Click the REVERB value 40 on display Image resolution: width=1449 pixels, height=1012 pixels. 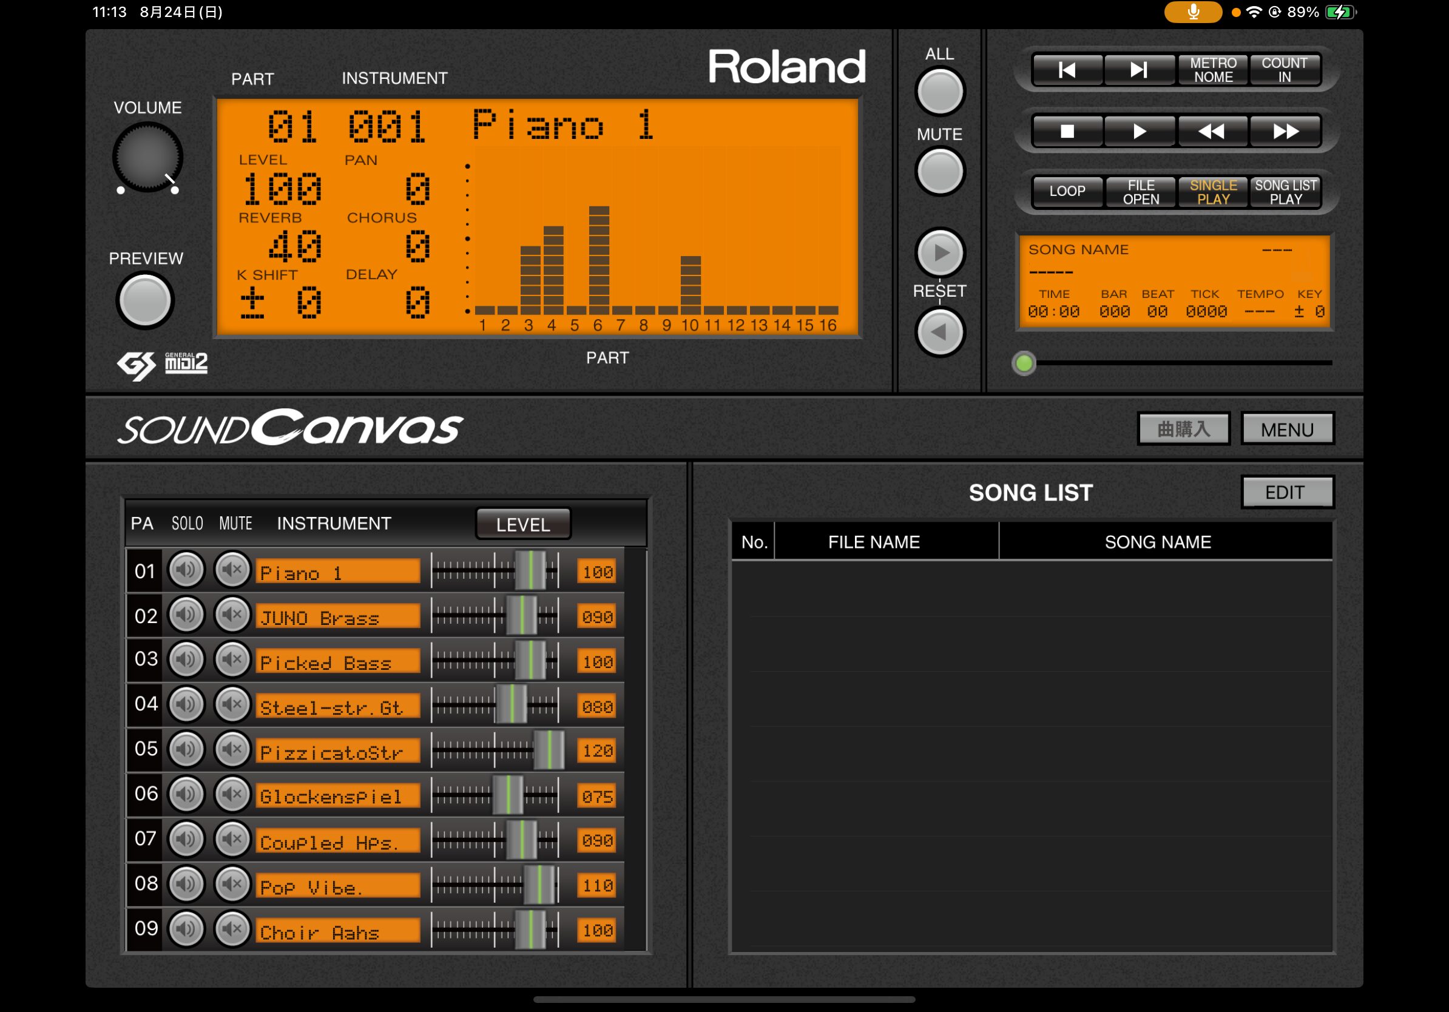[296, 246]
